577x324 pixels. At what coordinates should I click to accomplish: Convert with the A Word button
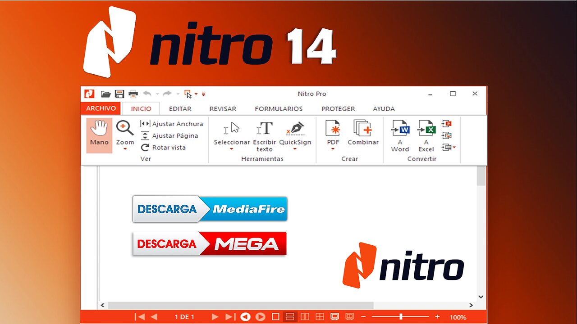point(400,136)
